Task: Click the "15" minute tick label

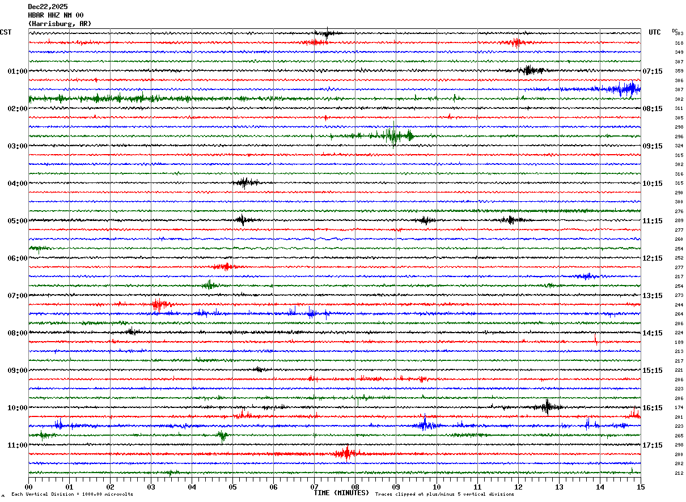Action: pos(641,487)
